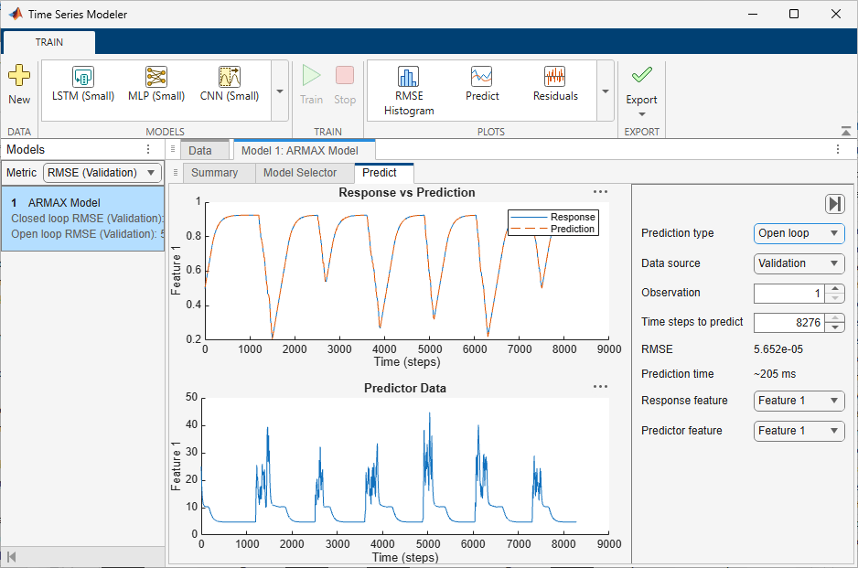Open the Data source Validation dropdown
Viewport: 858px width, 568px height.
click(799, 263)
